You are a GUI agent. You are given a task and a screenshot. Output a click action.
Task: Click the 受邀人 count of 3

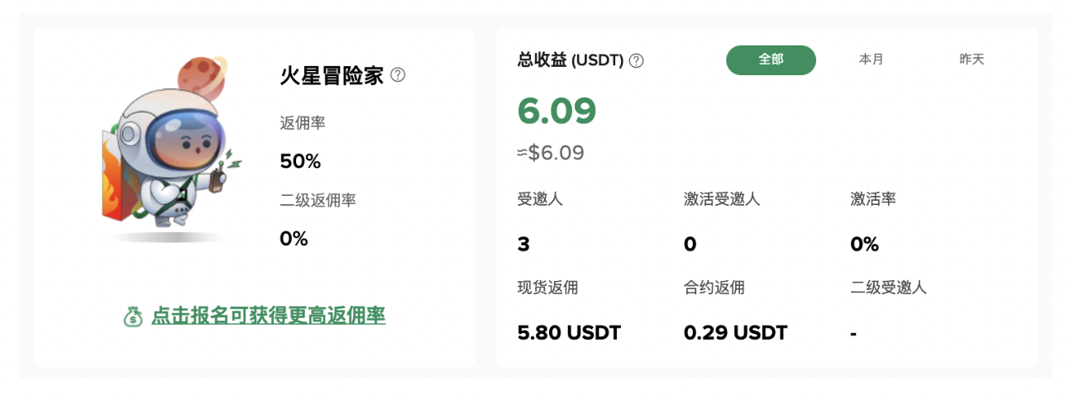[x=523, y=245]
